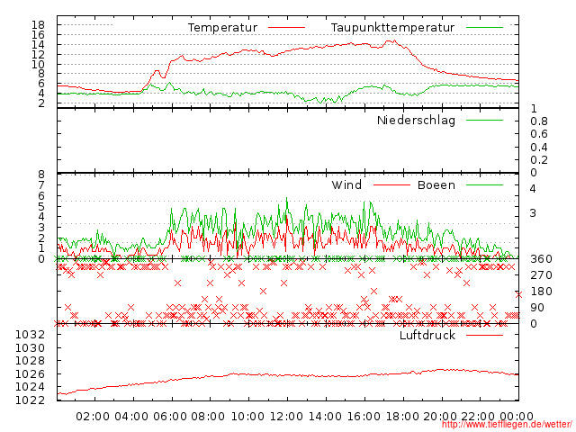Click the green line sample beside Niederschlag

click(x=484, y=121)
